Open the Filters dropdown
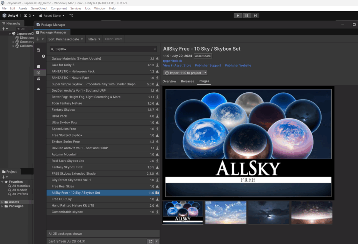This screenshot has width=358, height=244. click(x=94, y=39)
